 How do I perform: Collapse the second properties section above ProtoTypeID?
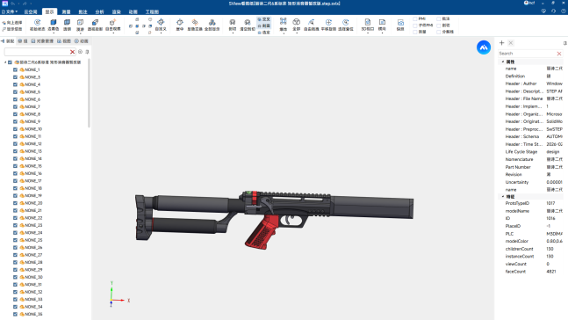(503, 196)
